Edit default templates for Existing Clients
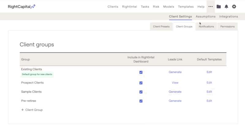Screen dimensions: 245x131 (209, 72)
